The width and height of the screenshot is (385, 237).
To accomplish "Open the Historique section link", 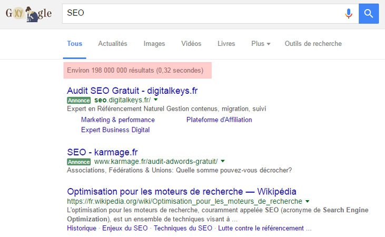I will point(82,229).
